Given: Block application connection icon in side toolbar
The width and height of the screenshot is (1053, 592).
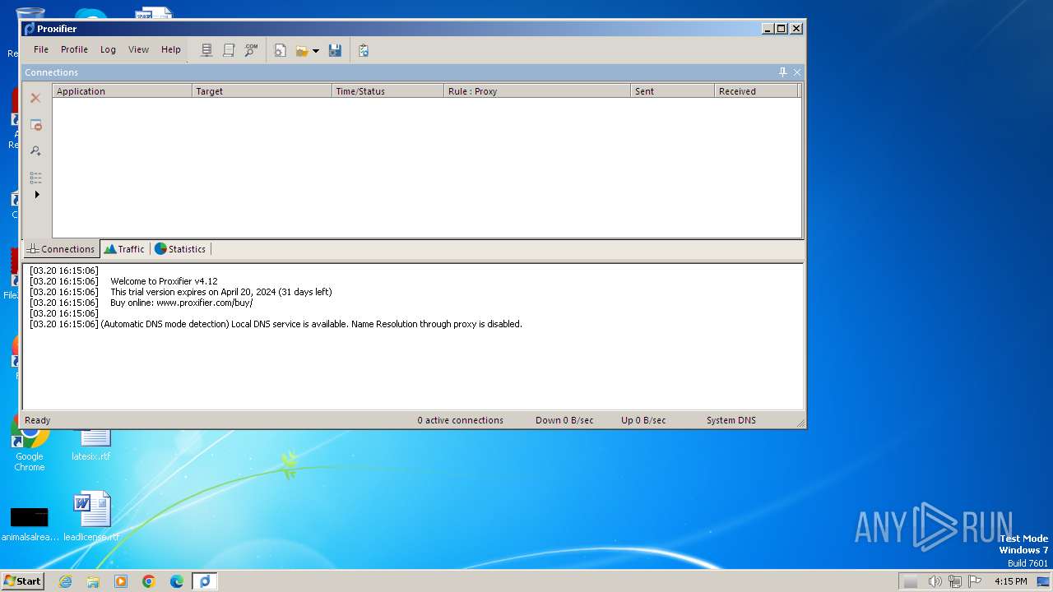Looking at the screenshot, I should tap(35, 125).
